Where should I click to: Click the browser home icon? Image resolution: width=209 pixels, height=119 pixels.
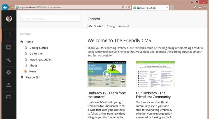195,7
